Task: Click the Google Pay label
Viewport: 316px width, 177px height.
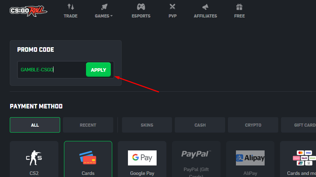Action: point(142,173)
